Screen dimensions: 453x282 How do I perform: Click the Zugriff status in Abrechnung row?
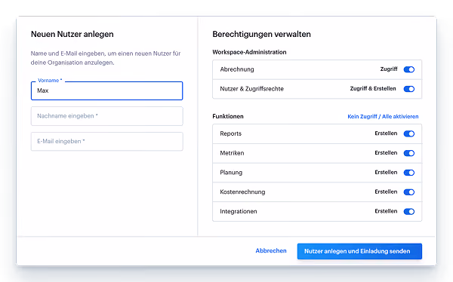point(389,69)
